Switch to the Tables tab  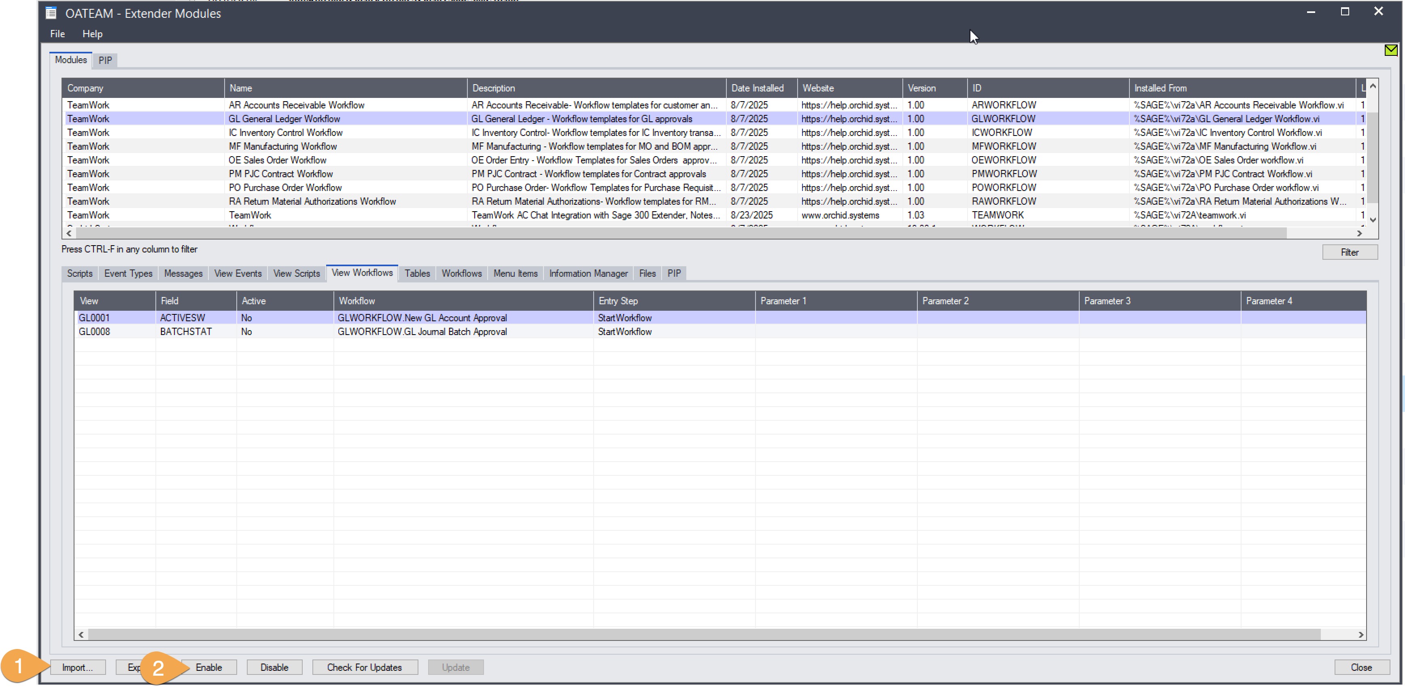(x=417, y=273)
